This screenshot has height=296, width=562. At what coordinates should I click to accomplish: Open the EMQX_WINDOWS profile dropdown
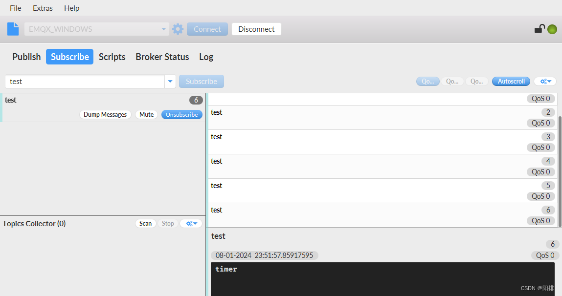tap(97, 29)
